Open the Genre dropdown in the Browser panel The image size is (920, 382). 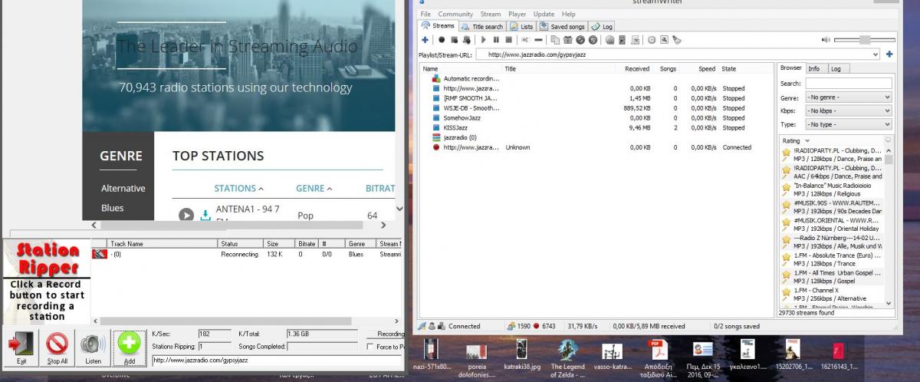[x=849, y=97]
